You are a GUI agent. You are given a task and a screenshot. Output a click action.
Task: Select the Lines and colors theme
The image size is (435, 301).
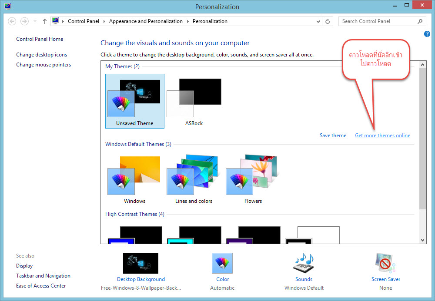pyautogui.click(x=194, y=180)
